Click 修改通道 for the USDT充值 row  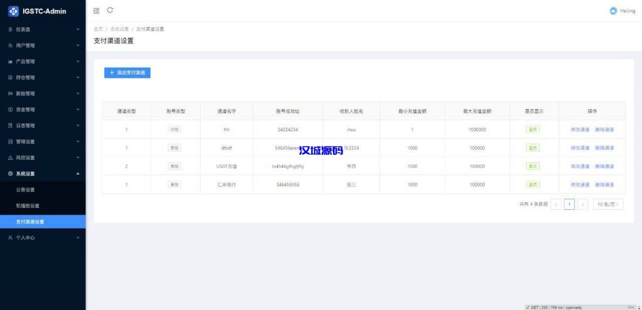pos(580,167)
